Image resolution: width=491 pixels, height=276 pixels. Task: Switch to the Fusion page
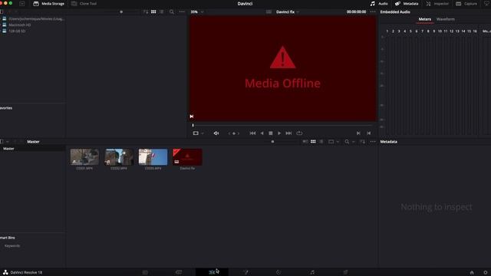245,272
